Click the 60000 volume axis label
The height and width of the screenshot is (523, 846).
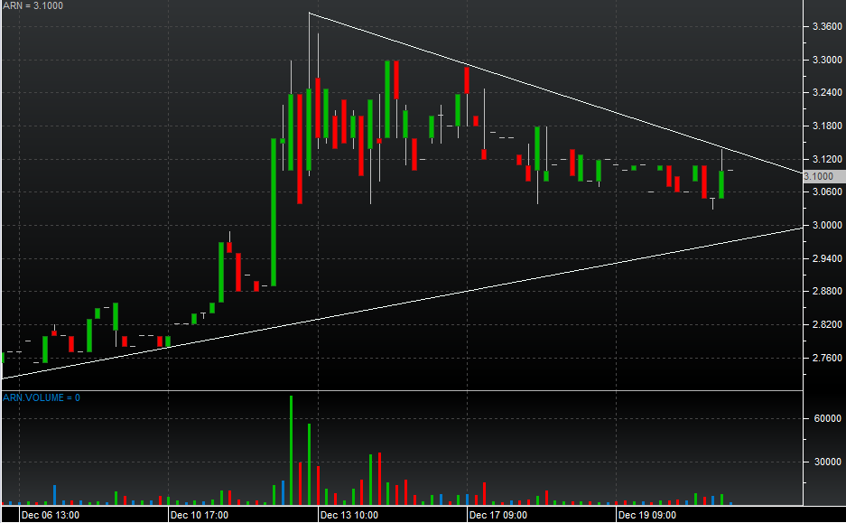point(825,419)
